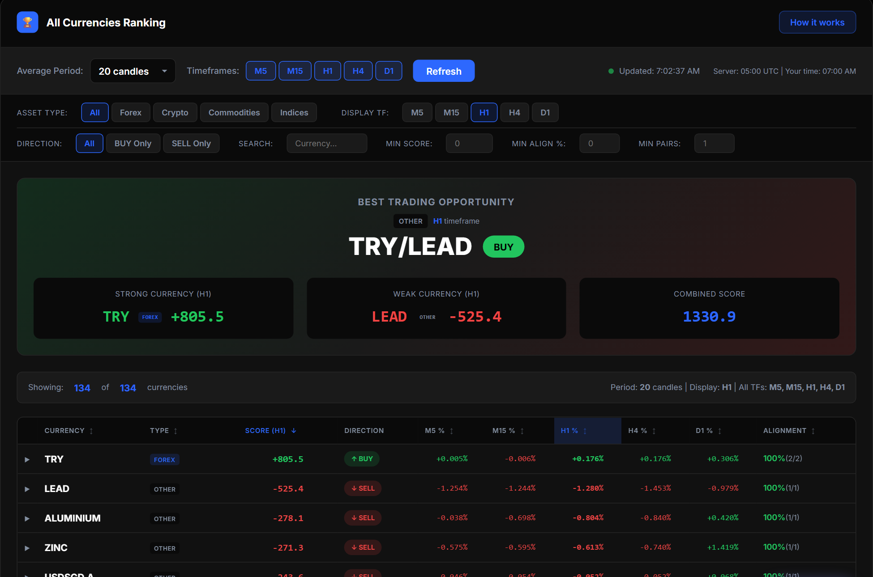The height and width of the screenshot is (577, 873).
Task: Click the Min Score input
Action: [x=469, y=143]
